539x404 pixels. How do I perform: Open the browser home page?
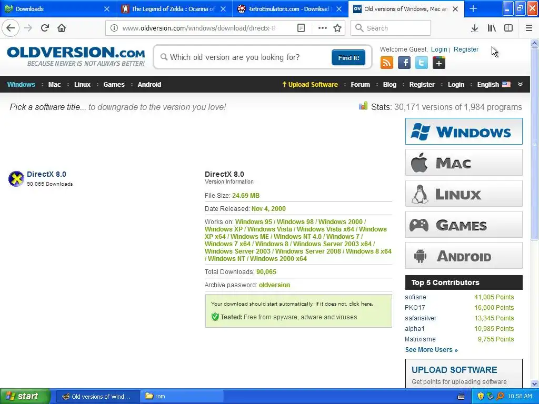(62, 28)
